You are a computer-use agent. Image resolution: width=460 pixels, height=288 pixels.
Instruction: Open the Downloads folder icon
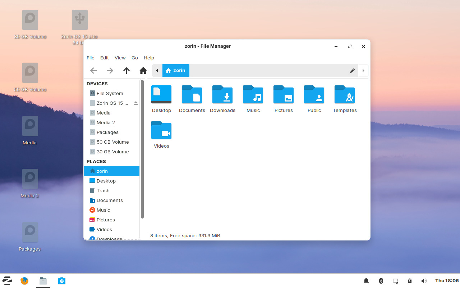tap(222, 94)
